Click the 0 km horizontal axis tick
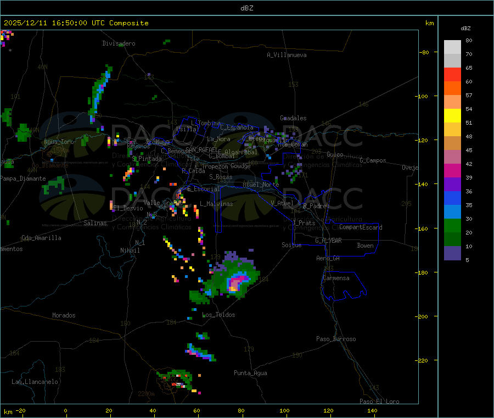Viewport: 494px width, 418px height. 65,411
